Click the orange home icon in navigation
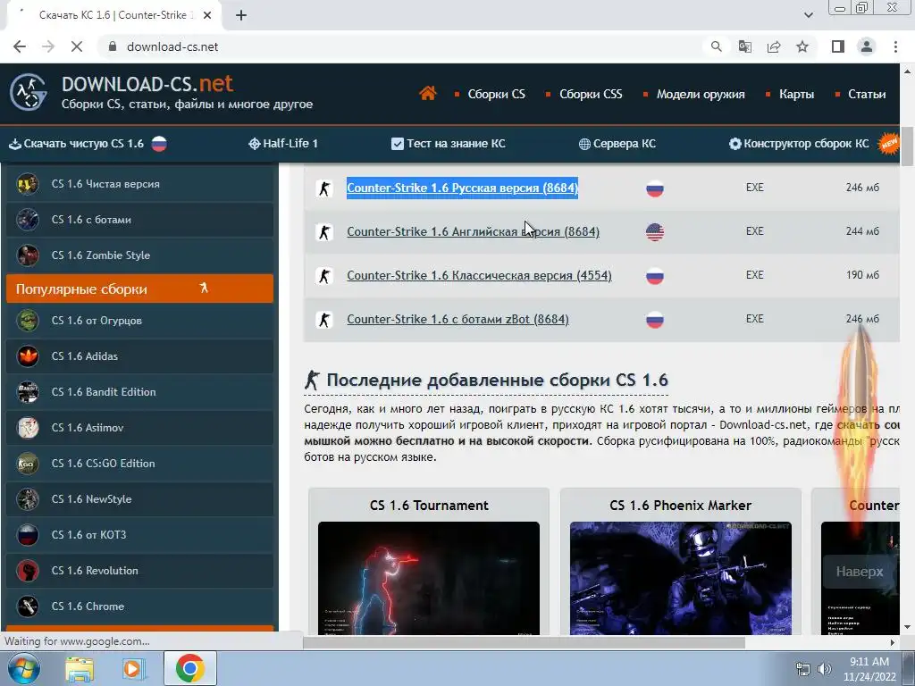The image size is (915, 686). coord(427,93)
